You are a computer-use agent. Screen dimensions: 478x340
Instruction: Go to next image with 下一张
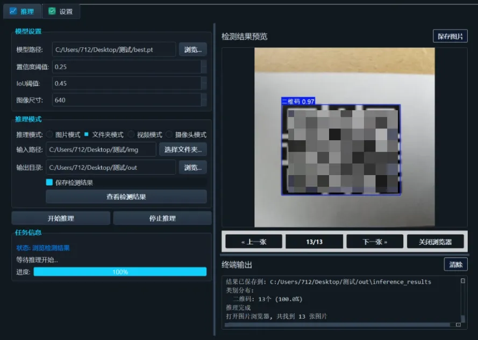tap(375, 242)
